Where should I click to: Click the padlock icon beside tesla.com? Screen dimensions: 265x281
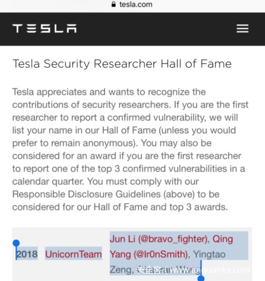click(x=114, y=4)
